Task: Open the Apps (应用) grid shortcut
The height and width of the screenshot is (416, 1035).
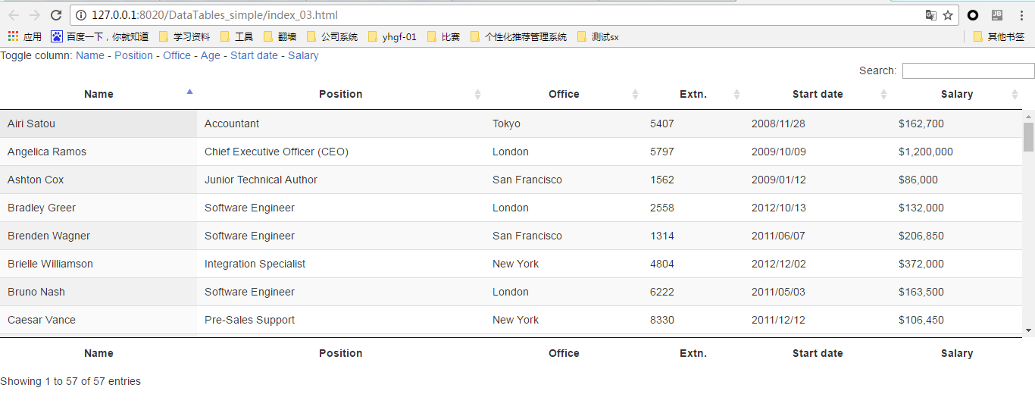Action: tap(24, 36)
